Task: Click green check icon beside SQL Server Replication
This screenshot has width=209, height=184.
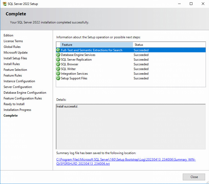Action: pyautogui.click(x=58, y=59)
